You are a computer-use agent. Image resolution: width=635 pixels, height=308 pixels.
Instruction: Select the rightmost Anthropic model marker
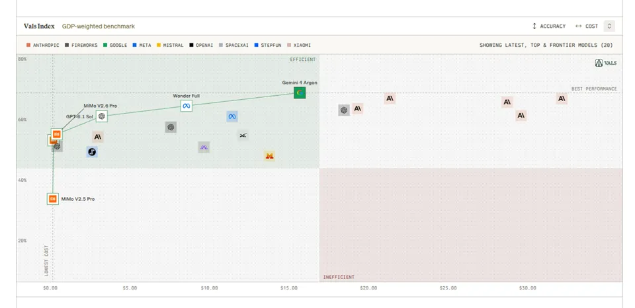point(562,98)
